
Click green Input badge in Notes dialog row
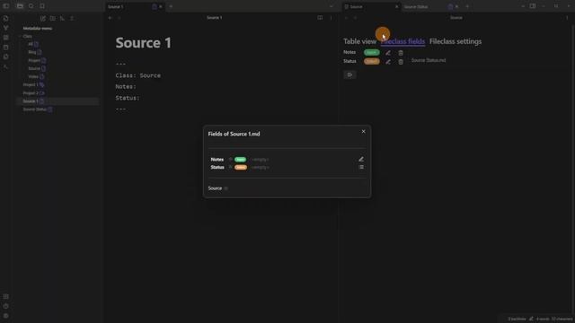pyautogui.click(x=240, y=160)
